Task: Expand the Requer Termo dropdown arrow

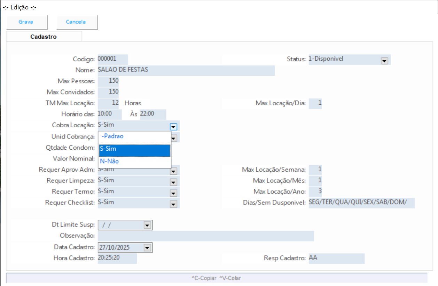Action: tap(174, 193)
